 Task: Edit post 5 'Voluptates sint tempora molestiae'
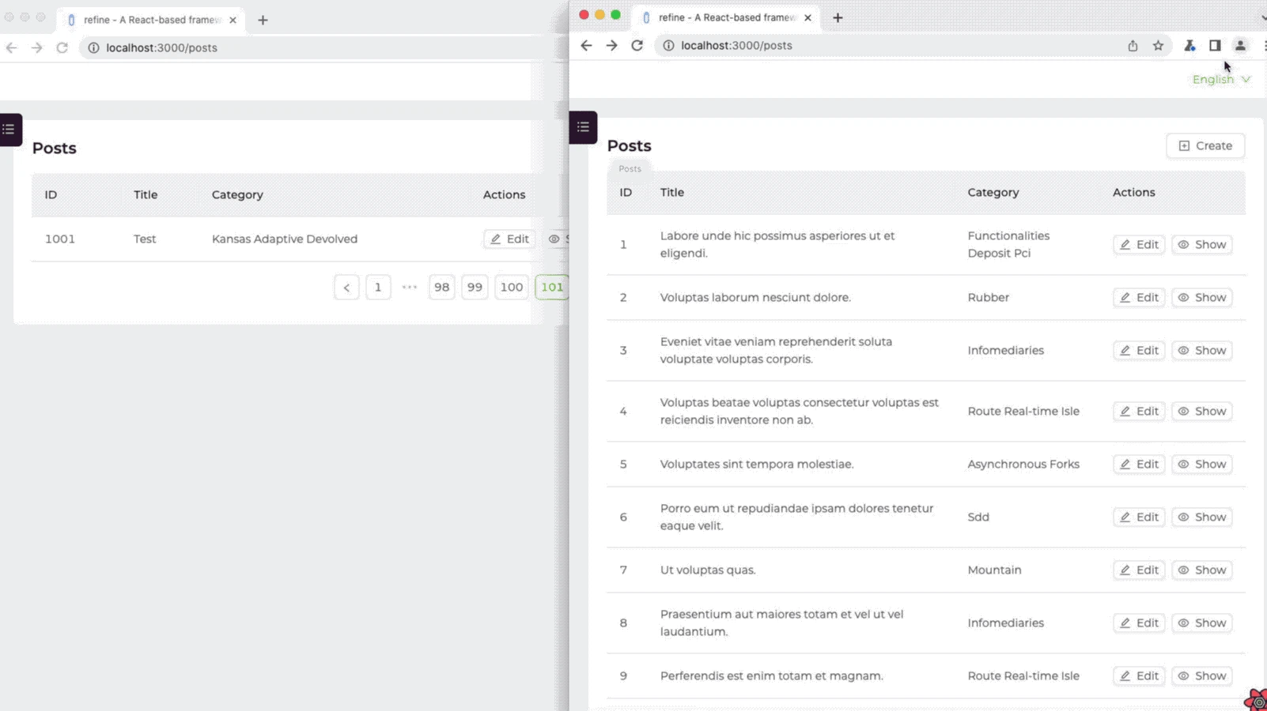(1138, 464)
